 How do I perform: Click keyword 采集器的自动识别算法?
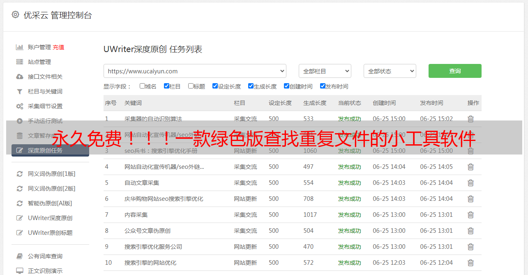pos(153,119)
